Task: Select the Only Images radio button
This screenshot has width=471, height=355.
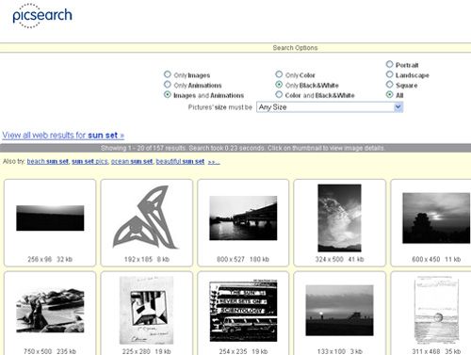Action: (168, 74)
